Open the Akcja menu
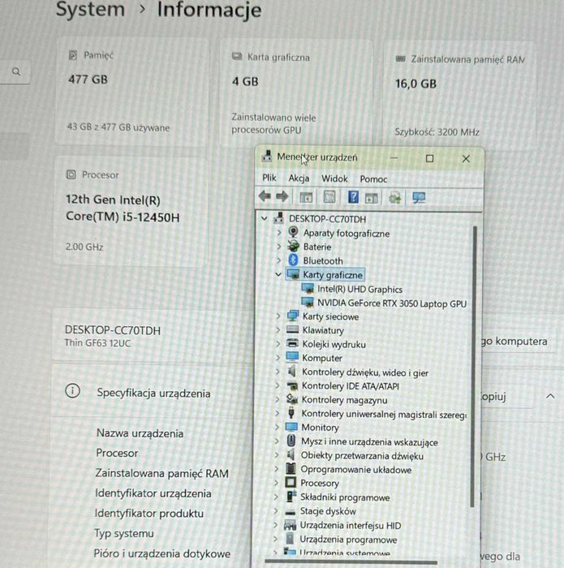Screen dimensions: 564x568 [299, 179]
